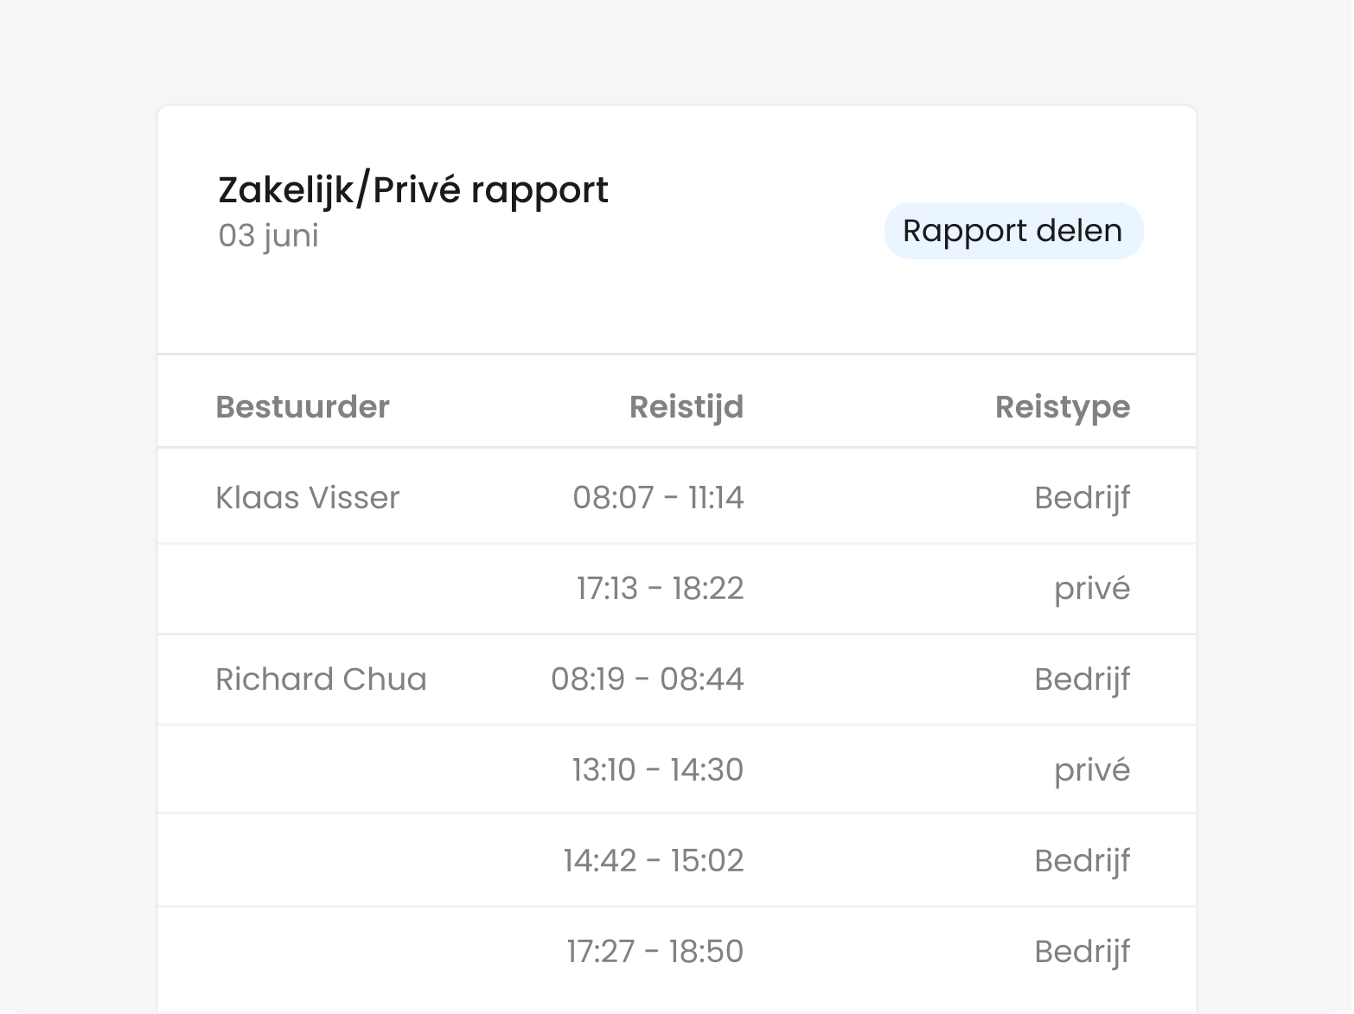Click the Rapport delen button
The image size is (1354, 1014).
(x=1013, y=231)
